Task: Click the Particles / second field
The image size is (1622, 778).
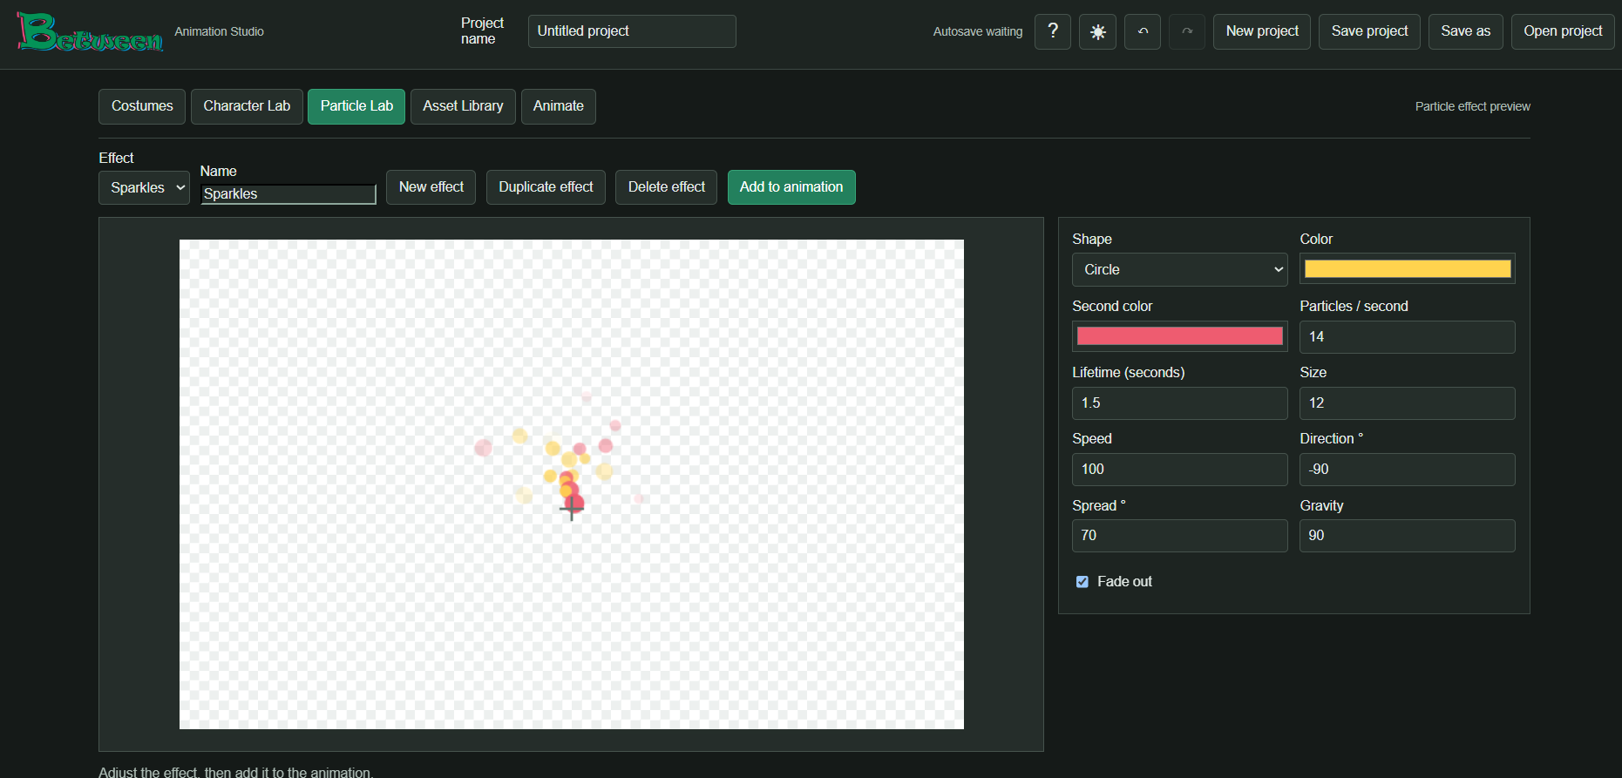Action: (1407, 337)
